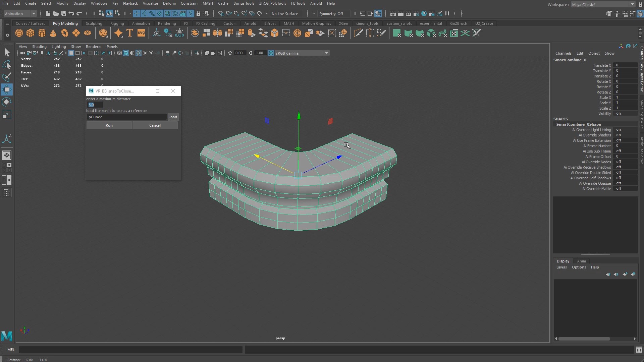The image size is (644, 362).
Task: Toggle wireframe on shaded viewport icon
Action: click(139, 53)
